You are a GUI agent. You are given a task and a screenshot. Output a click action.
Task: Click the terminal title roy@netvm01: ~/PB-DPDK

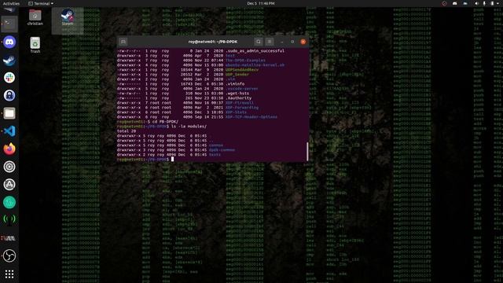[213, 42]
